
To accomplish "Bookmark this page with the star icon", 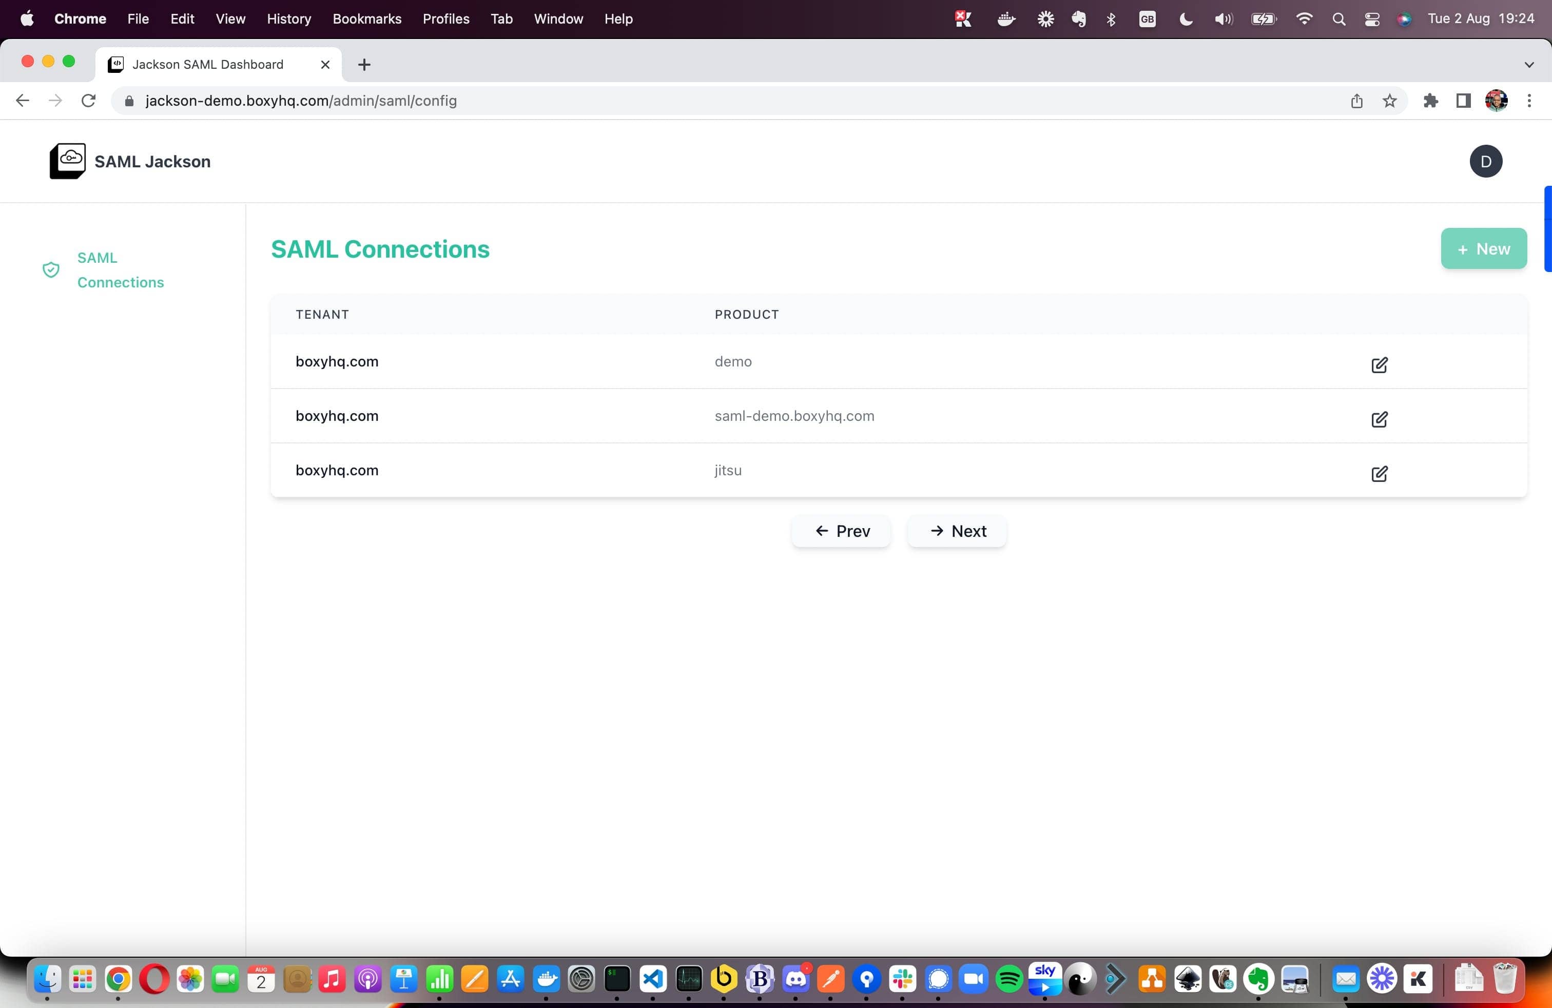I will (x=1390, y=101).
